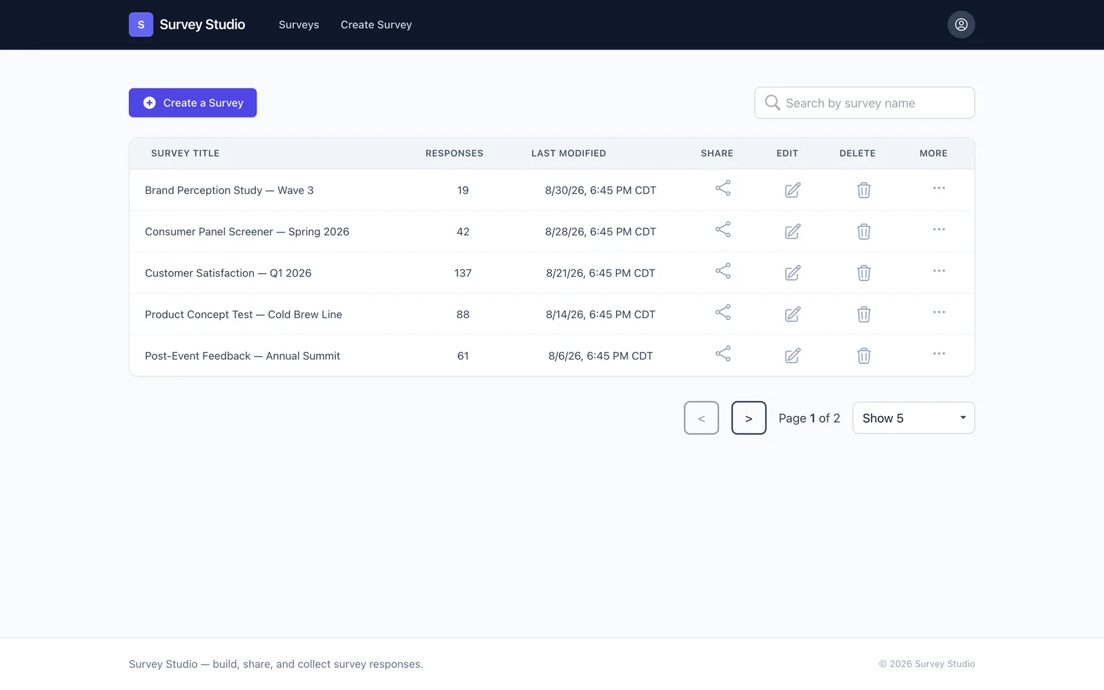Image resolution: width=1104 pixels, height=690 pixels.
Task: Delete the Consumer Panel Screener survey
Action: click(864, 231)
